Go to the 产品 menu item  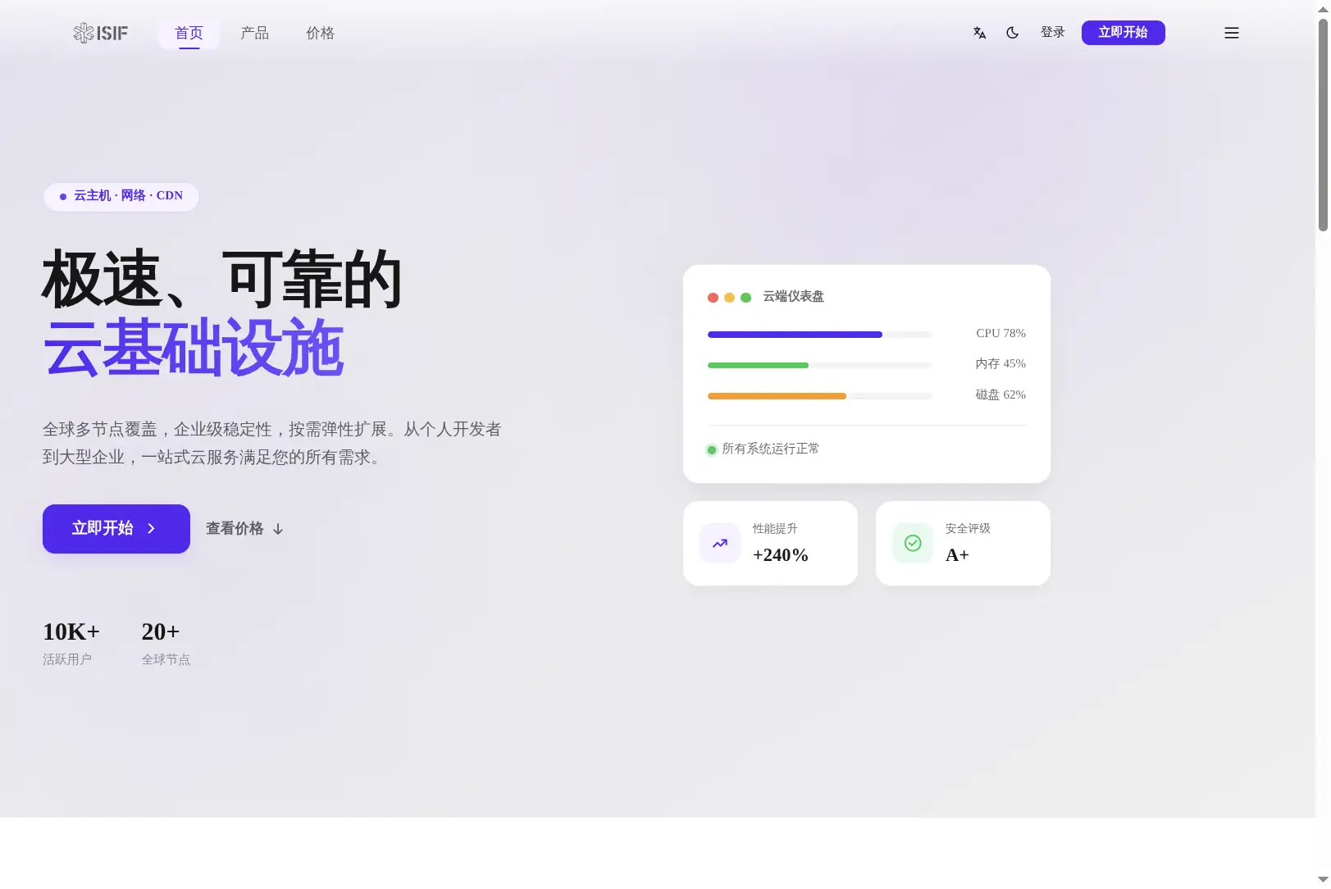[254, 33]
